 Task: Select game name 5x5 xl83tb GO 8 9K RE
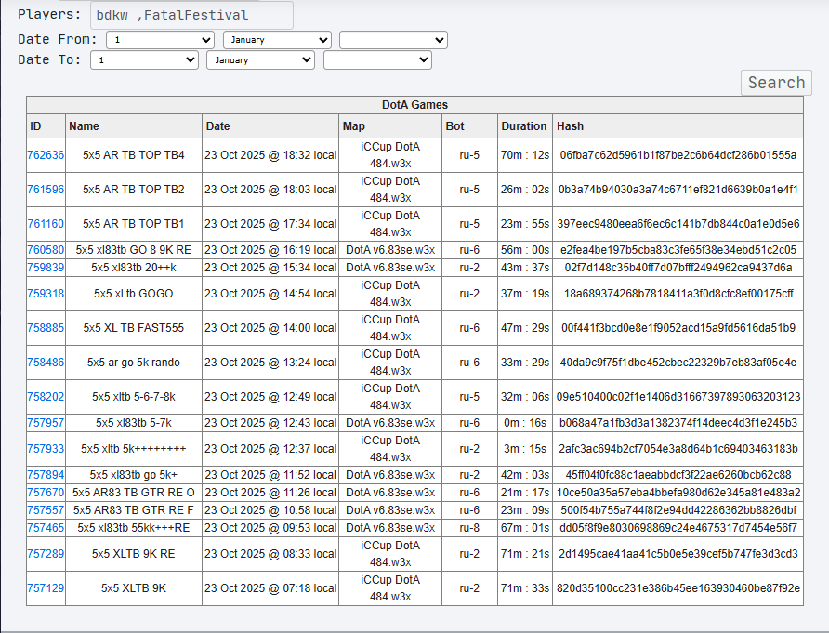tap(134, 250)
